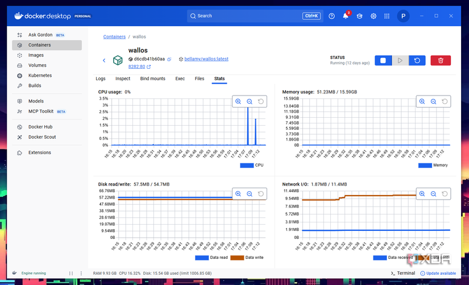Image resolution: width=469 pixels, height=285 pixels.
Task: Toggle the Data received legend swatch
Action: tap(380, 258)
